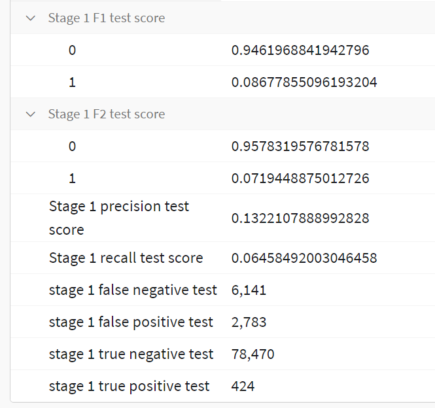Select F1 value 0.0867785509619320
Screen dimensions: 435x408
coord(304,82)
